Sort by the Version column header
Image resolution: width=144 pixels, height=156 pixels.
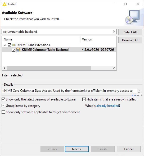87,39
